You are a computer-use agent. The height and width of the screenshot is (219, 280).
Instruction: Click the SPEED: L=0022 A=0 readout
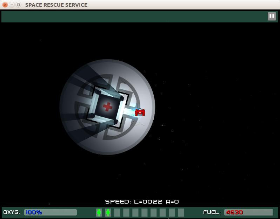coord(142,202)
